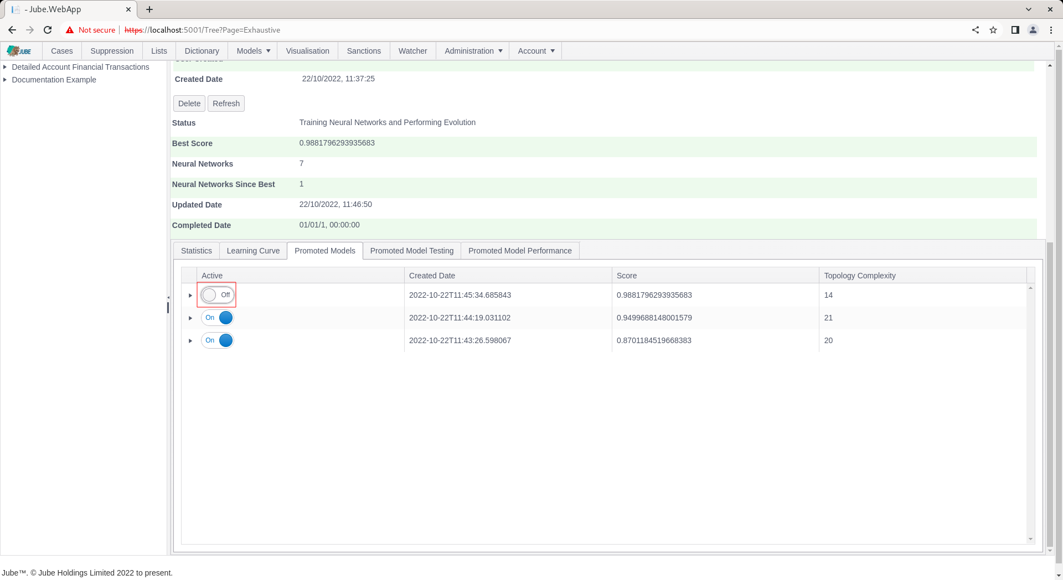1063x580 pixels.
Task: Click the Delete button
Action: [x=189, y=103]
